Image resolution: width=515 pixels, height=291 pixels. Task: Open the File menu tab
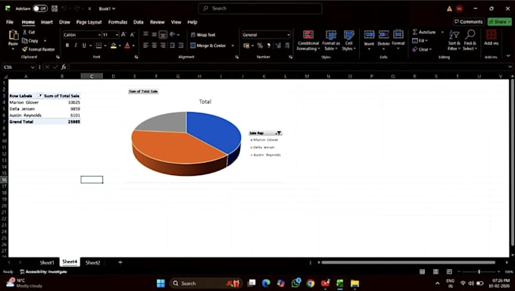(10, 22)
